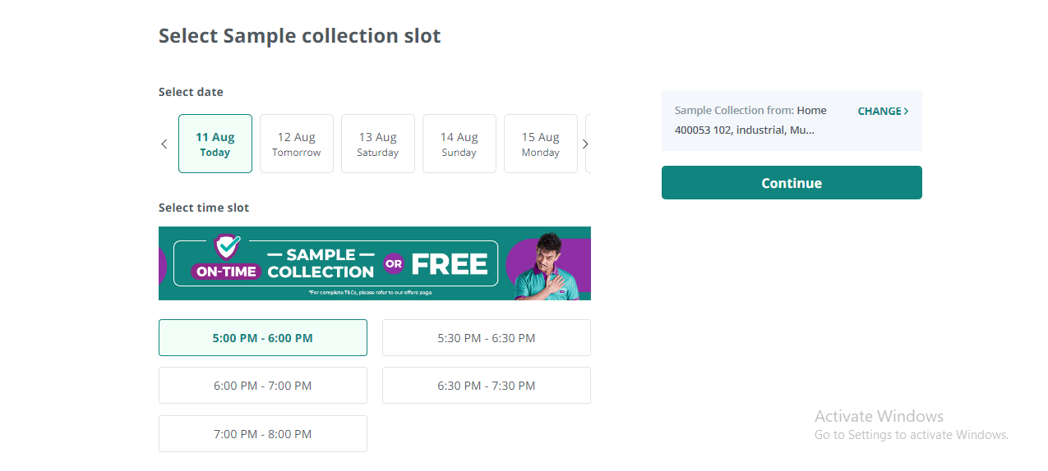Choose 12 Aug Tomorrow date card
Image resolution: width=1048 pixels, height=471 pixels.
[297, 144]
